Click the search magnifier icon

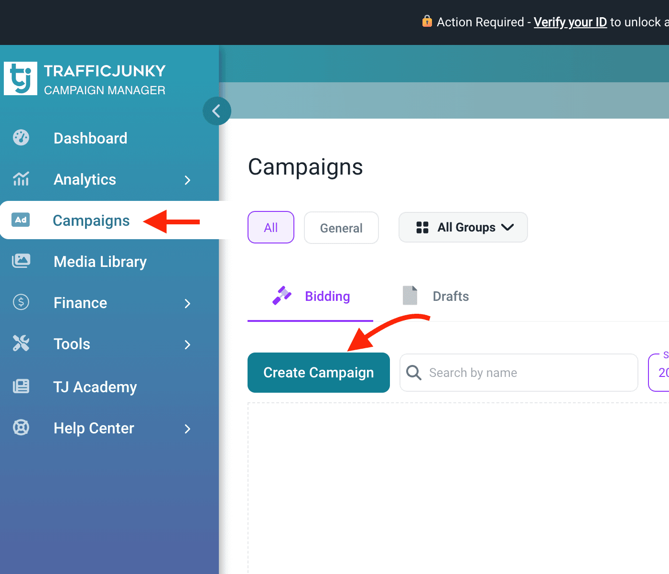[x=414, y=373]
